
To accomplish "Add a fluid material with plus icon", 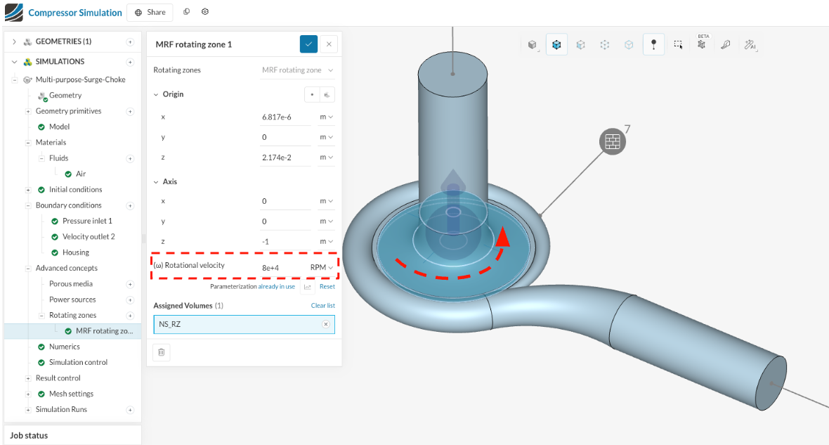I will [x=130, y=159].
